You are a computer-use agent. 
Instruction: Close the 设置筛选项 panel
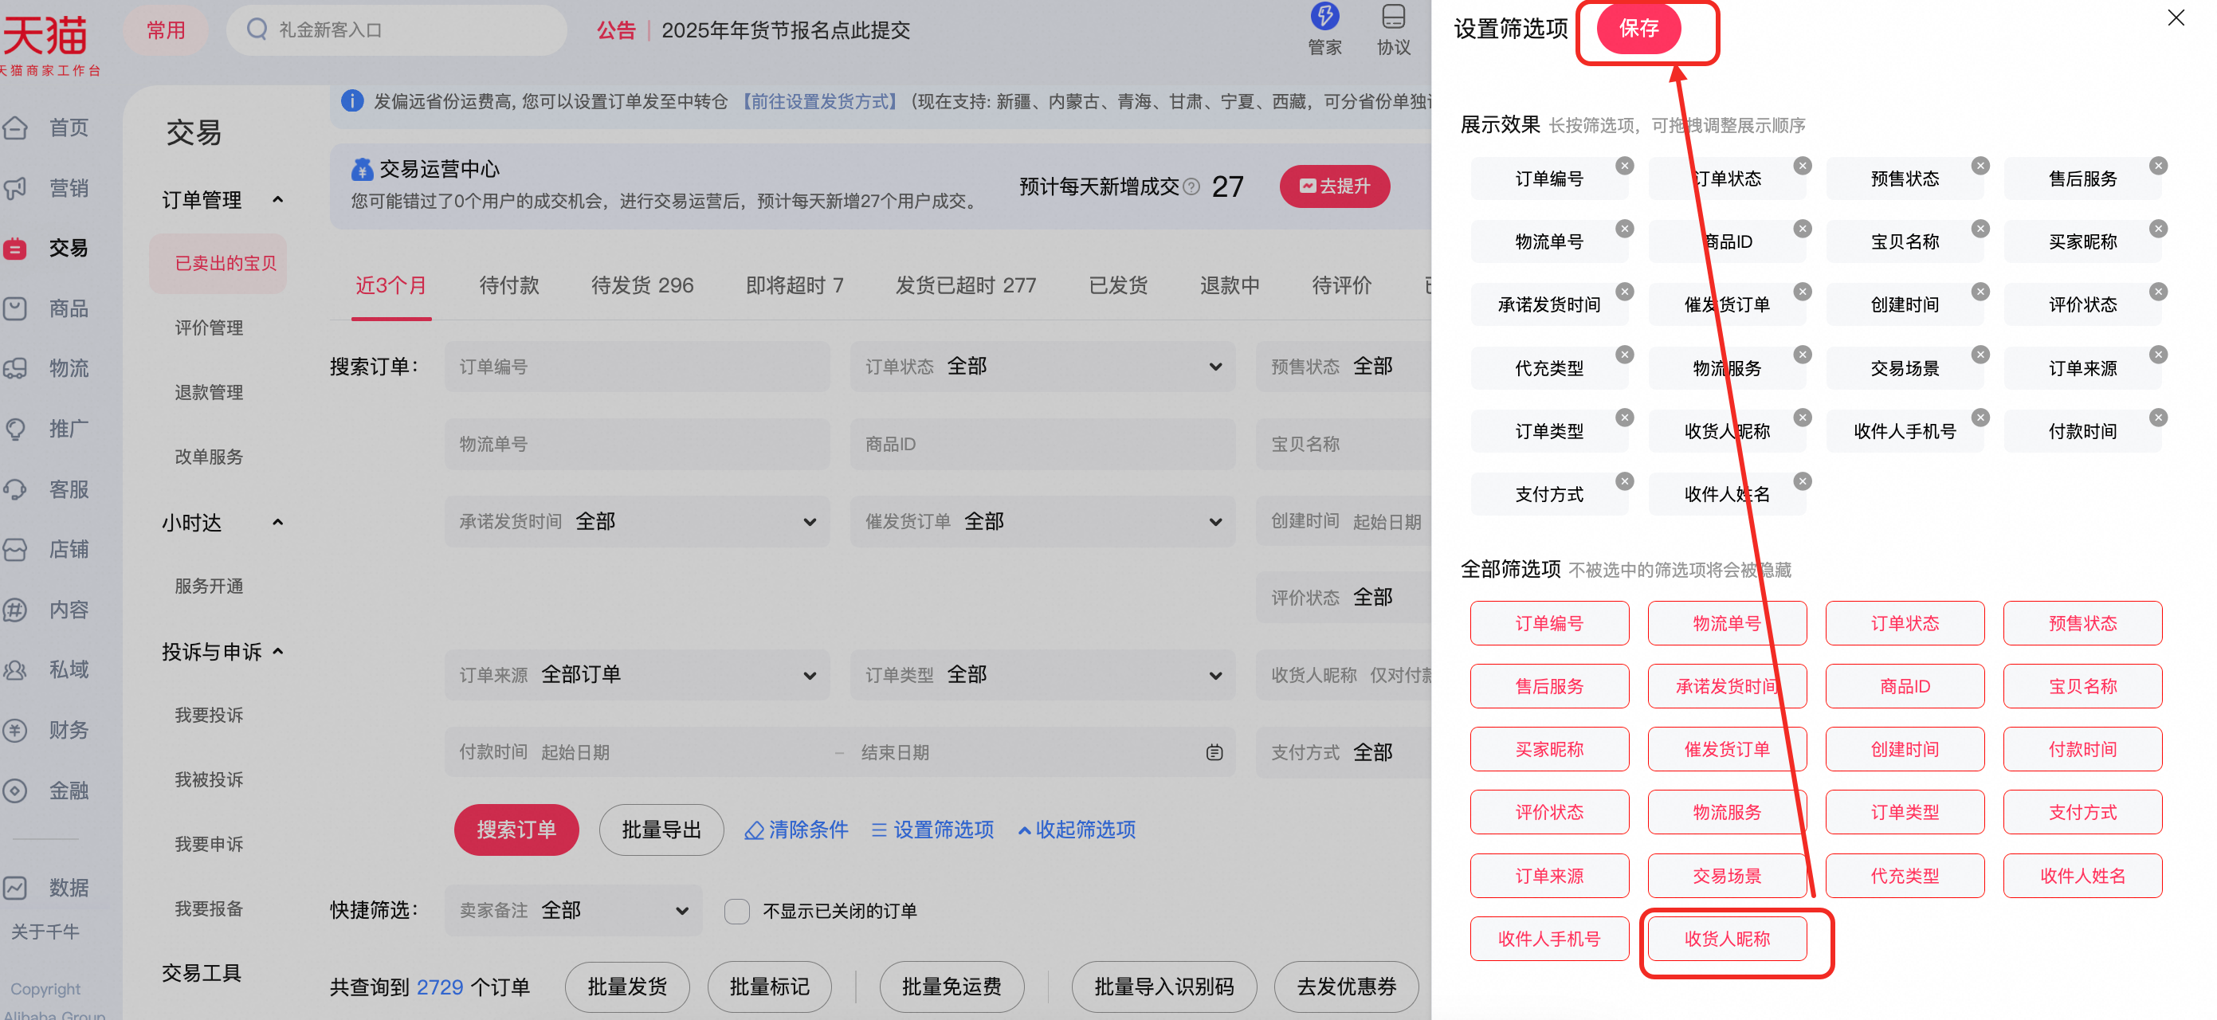click(x=2176, y=18)
